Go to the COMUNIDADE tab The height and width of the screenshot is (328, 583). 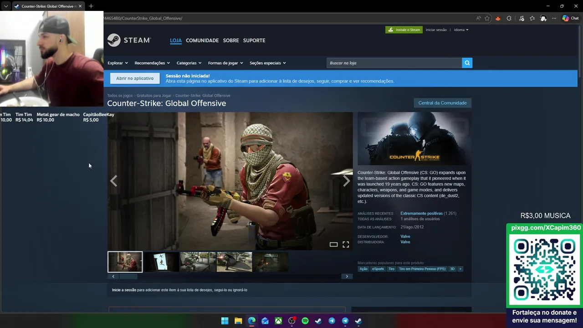pos(202,40)
